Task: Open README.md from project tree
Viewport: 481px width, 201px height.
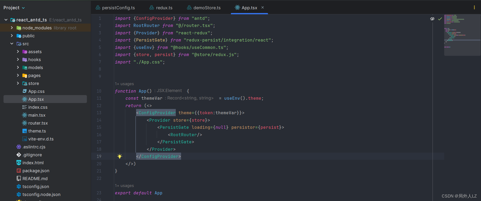Action: click(x=35, y=179)
